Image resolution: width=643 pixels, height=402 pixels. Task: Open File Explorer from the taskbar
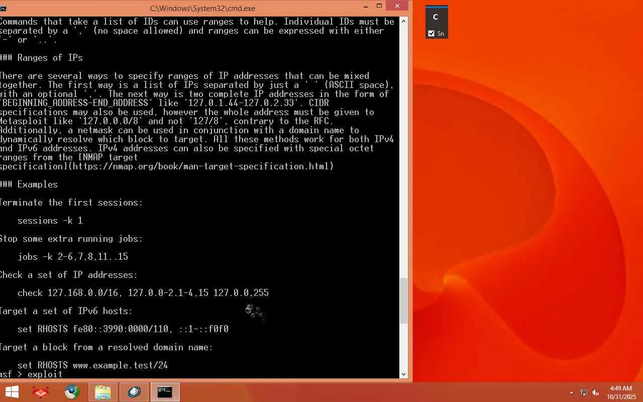[103, 392]
